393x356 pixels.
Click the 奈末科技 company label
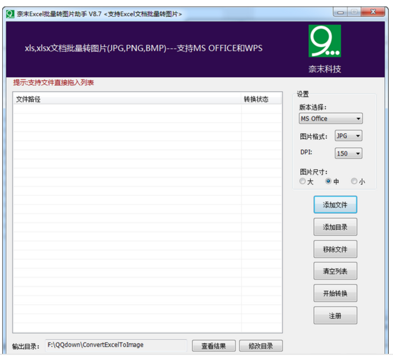tap(325, 69)
